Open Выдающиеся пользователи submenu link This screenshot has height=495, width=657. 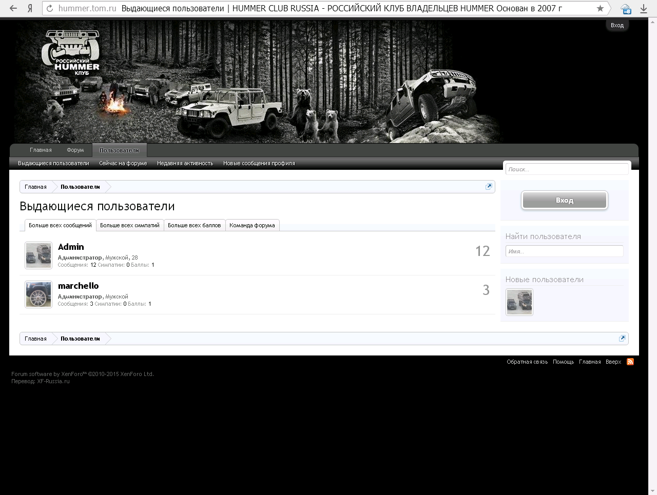click(53, 163)
